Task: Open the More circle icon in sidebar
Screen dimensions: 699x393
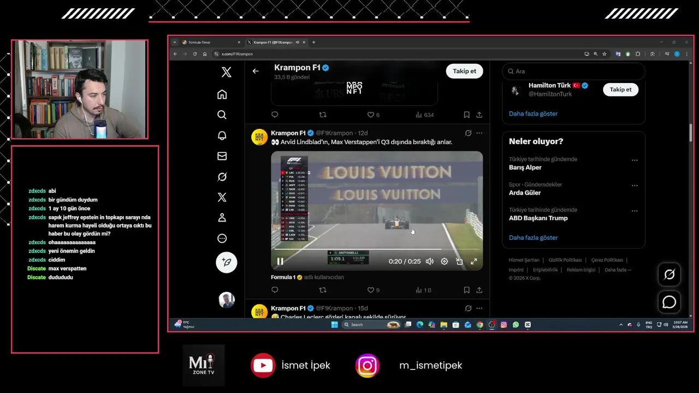Action: tap(222, 239)
